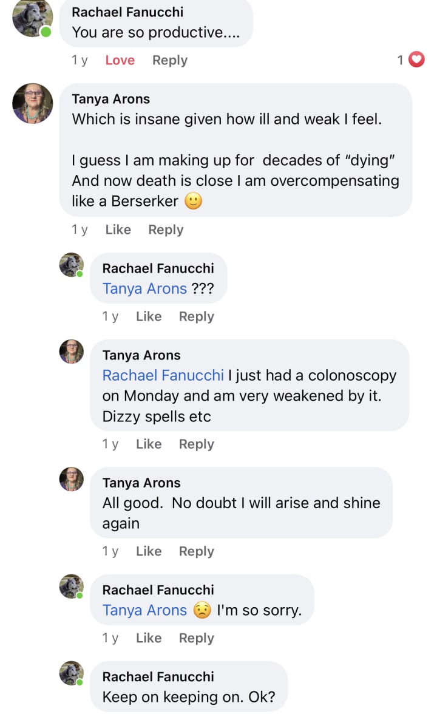Reply to the 'All good' comment
Viewport: 437px width, 714px height.
(x=196, y=551)
